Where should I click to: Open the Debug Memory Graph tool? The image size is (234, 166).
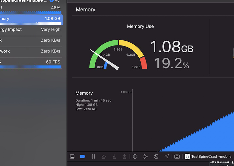(145, 156)
